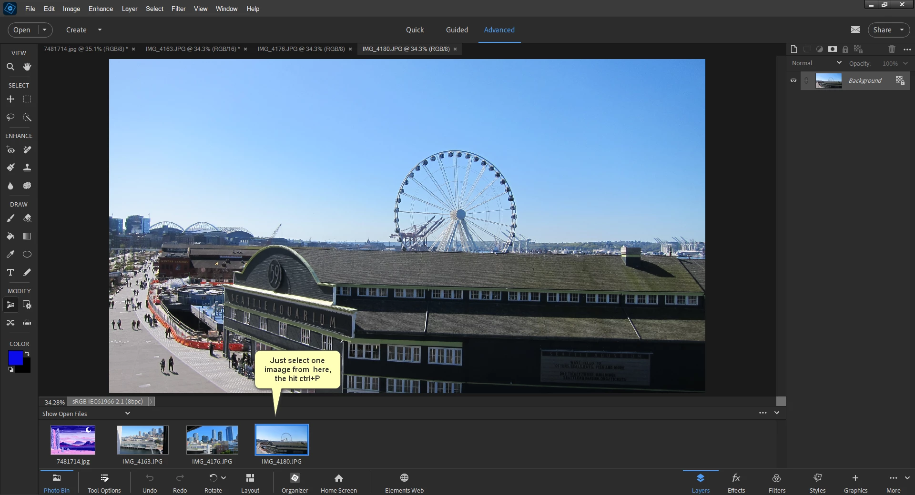Switch to Guided mode tab
The image size is (915, 495).
click(457, 30)
